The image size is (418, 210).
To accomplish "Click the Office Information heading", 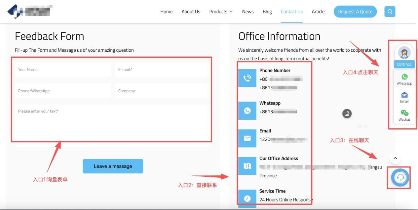I will (280, 36).
